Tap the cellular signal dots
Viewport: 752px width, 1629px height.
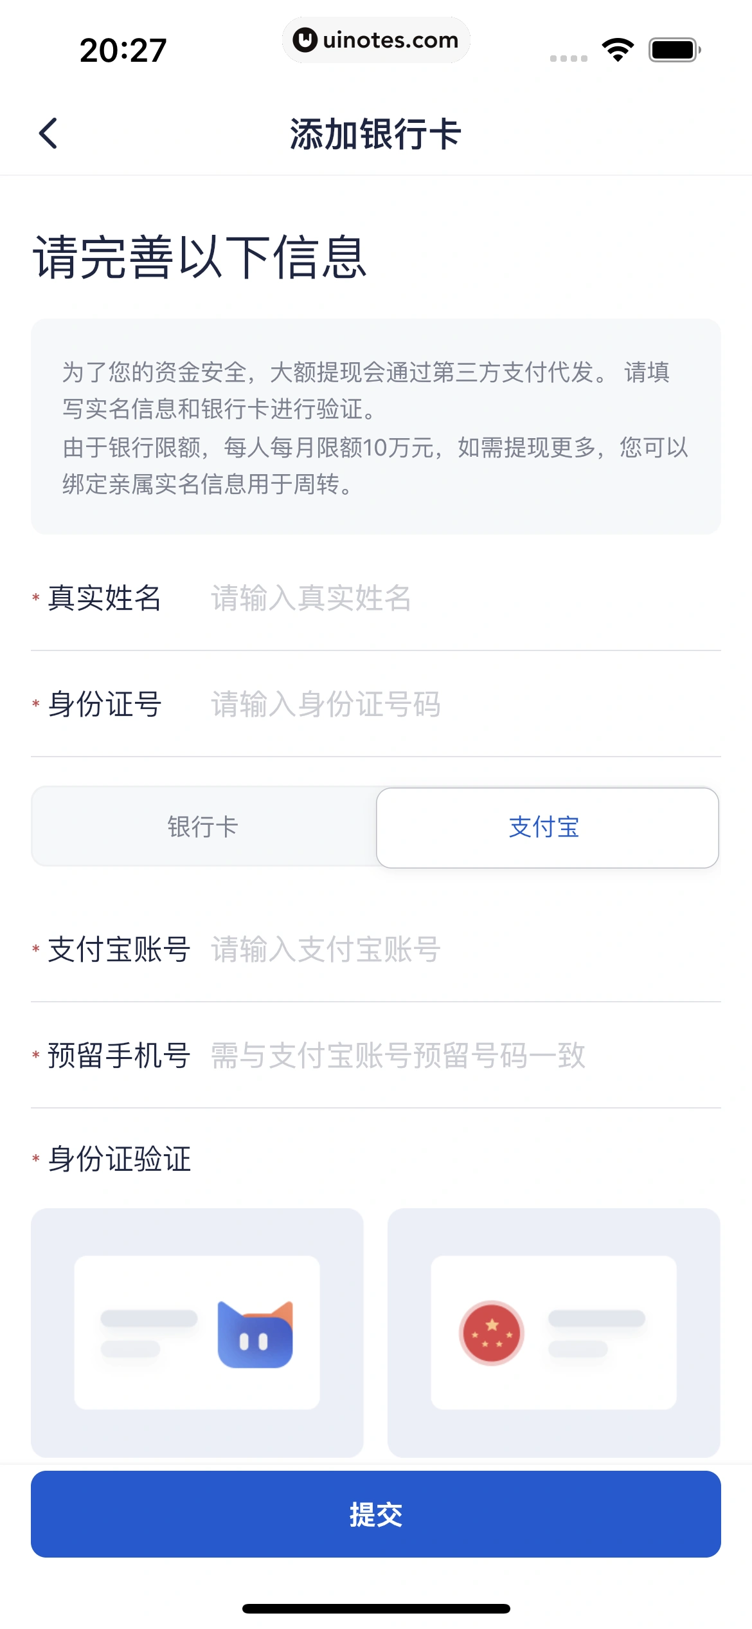click(x=568, y=58)
